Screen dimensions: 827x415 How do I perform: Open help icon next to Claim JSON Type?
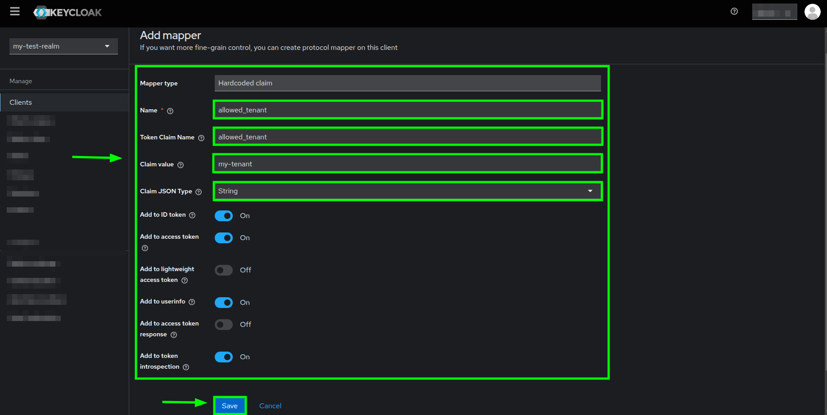(199, 192)
